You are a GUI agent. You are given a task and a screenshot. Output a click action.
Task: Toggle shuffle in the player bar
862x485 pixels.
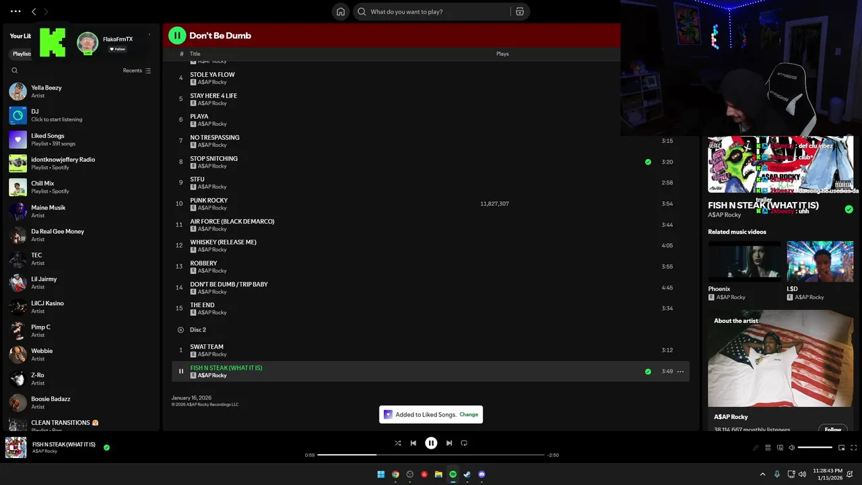point(397,443)
